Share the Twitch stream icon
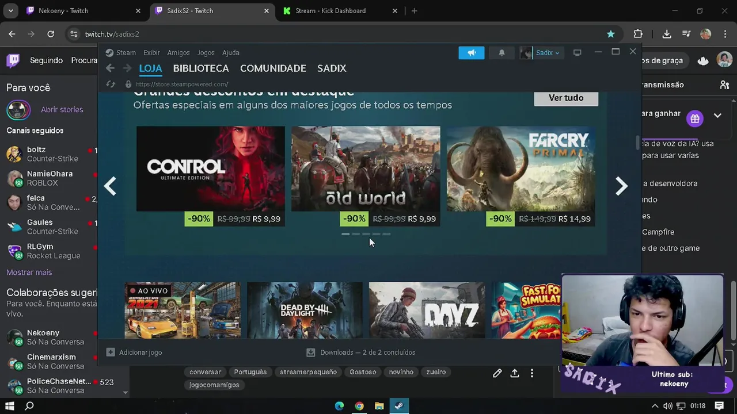 tap(515, 373)
